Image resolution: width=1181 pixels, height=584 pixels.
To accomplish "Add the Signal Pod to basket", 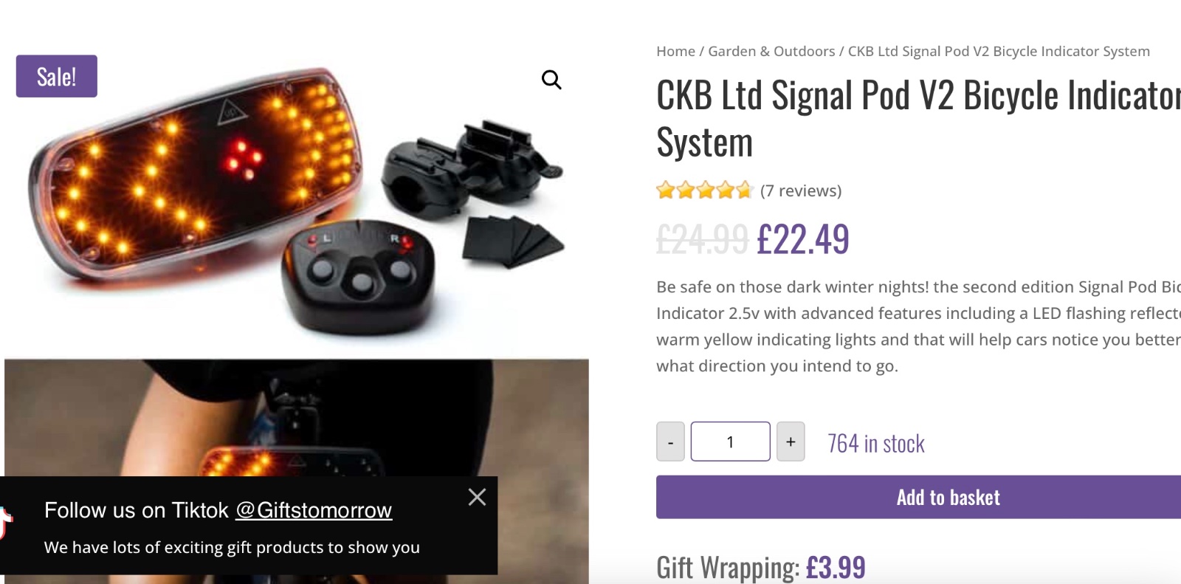I will tap(918, 497).
